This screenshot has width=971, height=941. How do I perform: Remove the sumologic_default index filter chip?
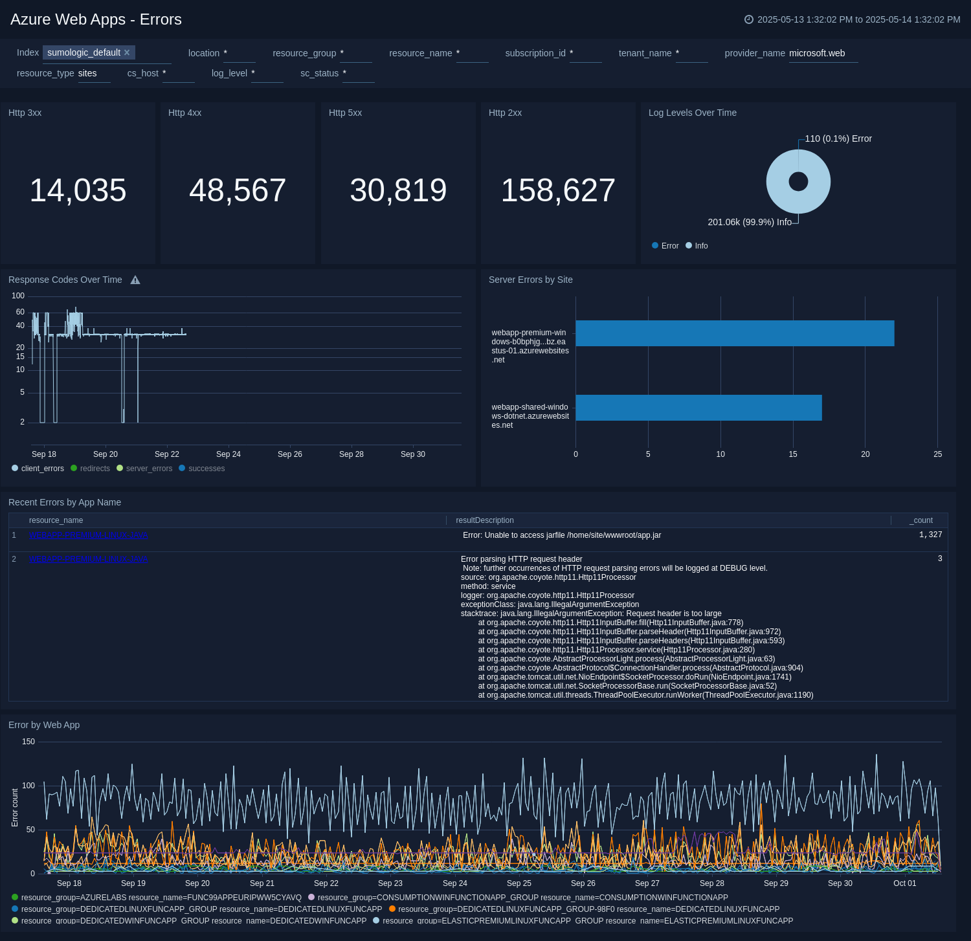(127, 52)
